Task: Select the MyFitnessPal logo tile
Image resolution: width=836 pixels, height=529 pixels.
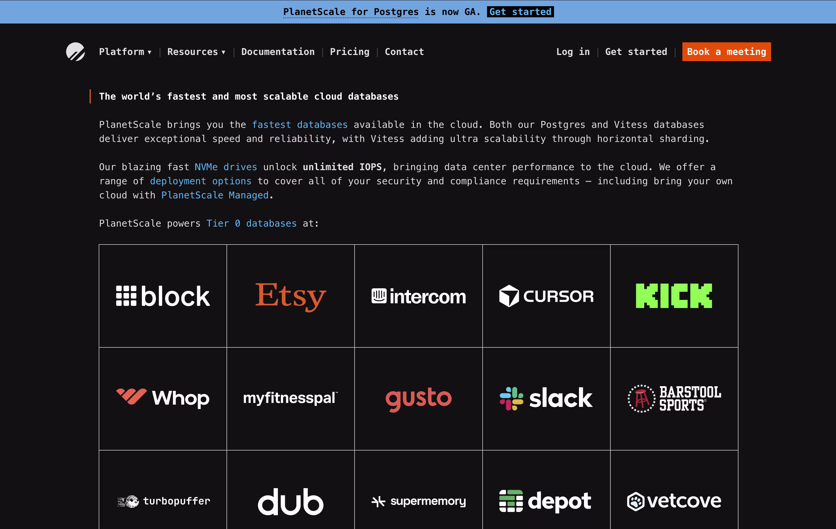Action: click(x=291, y=399)
